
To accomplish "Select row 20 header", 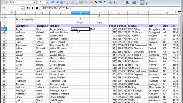I will click(4, 78).
